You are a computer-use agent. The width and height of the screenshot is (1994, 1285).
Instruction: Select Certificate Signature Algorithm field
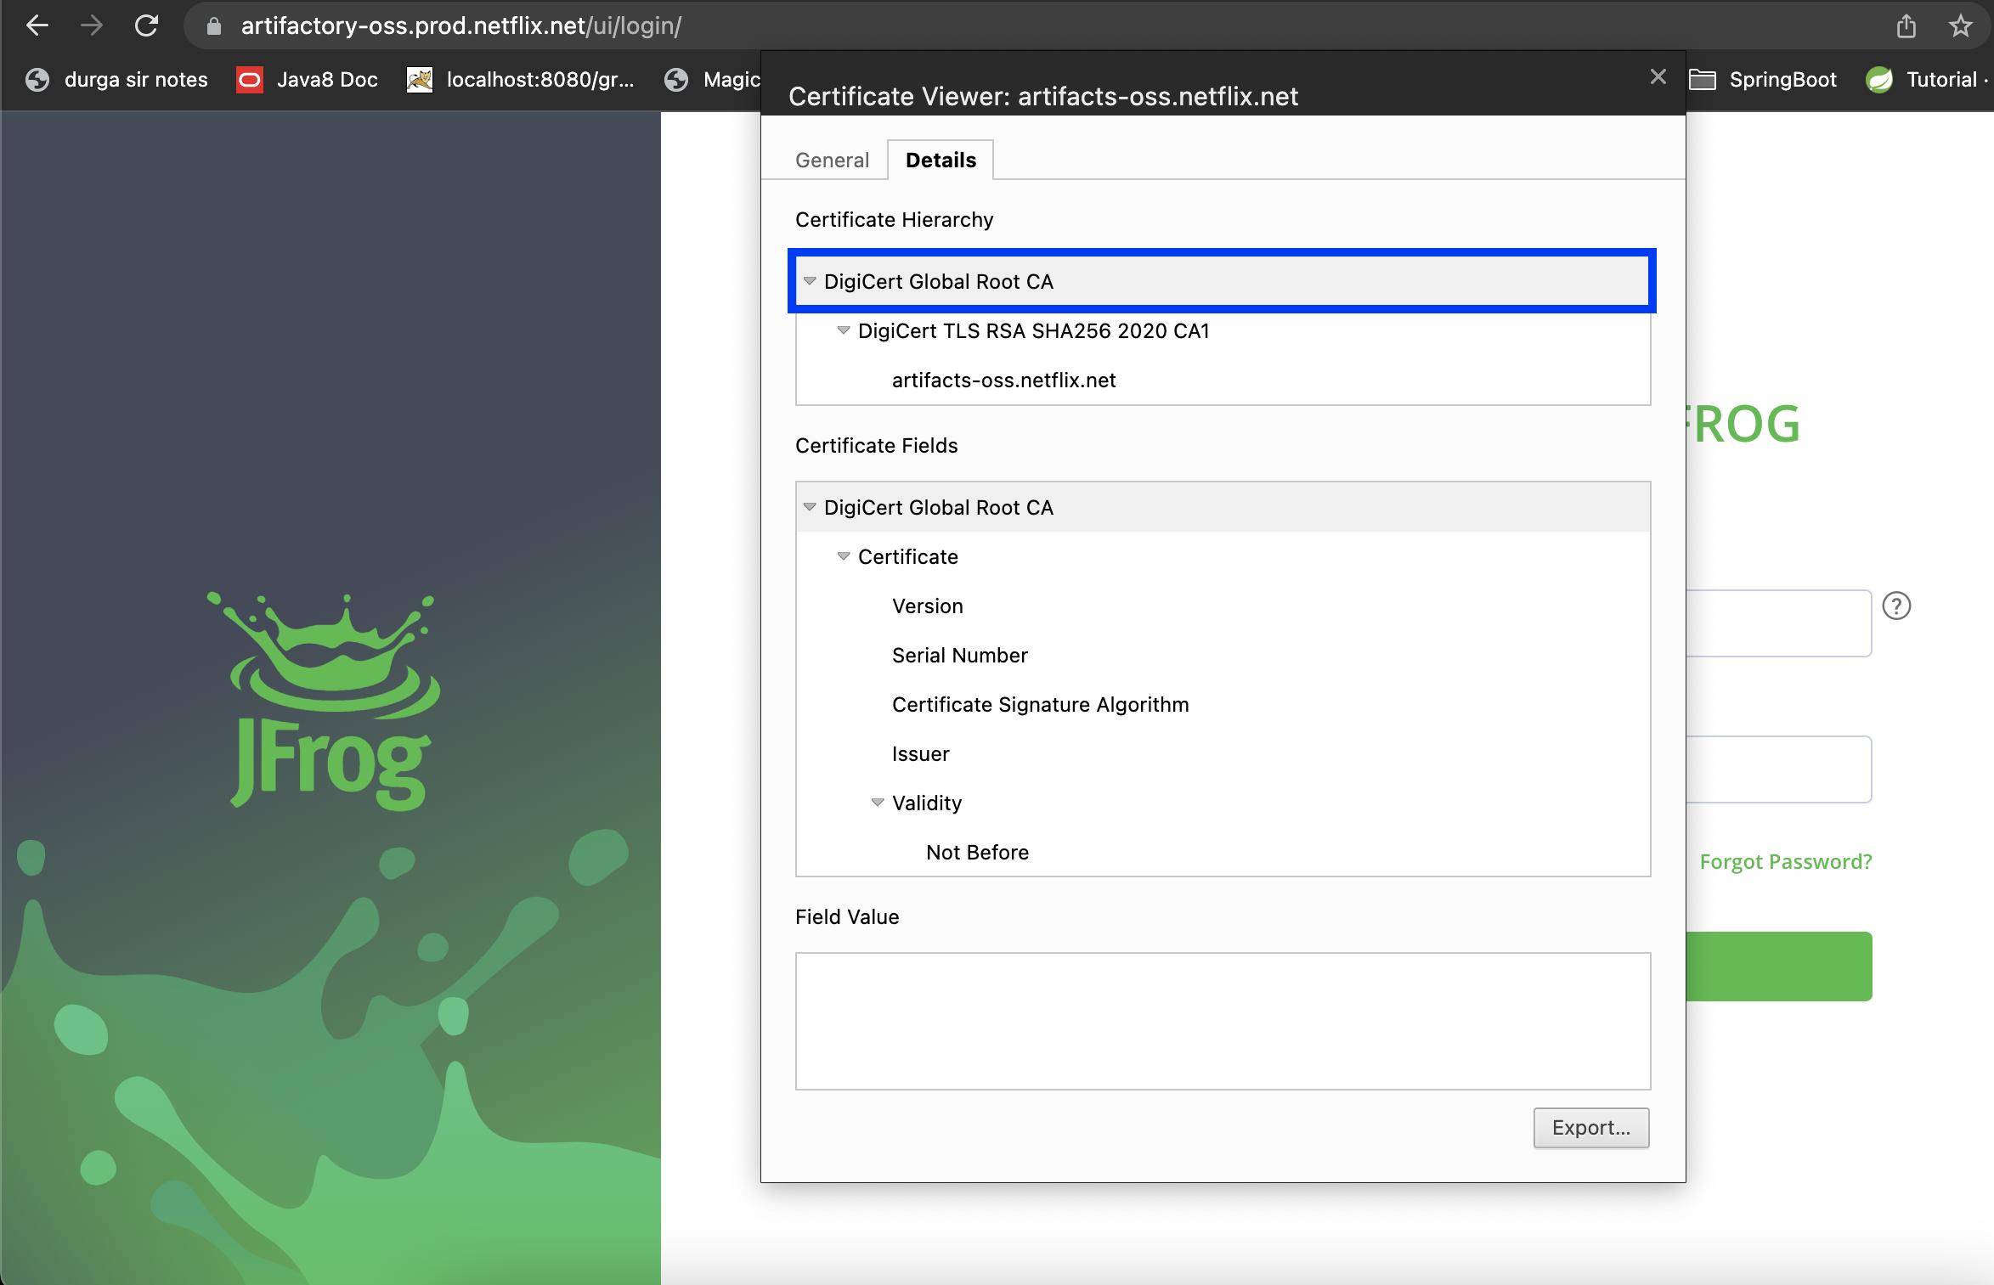(x=1223, y=705)
